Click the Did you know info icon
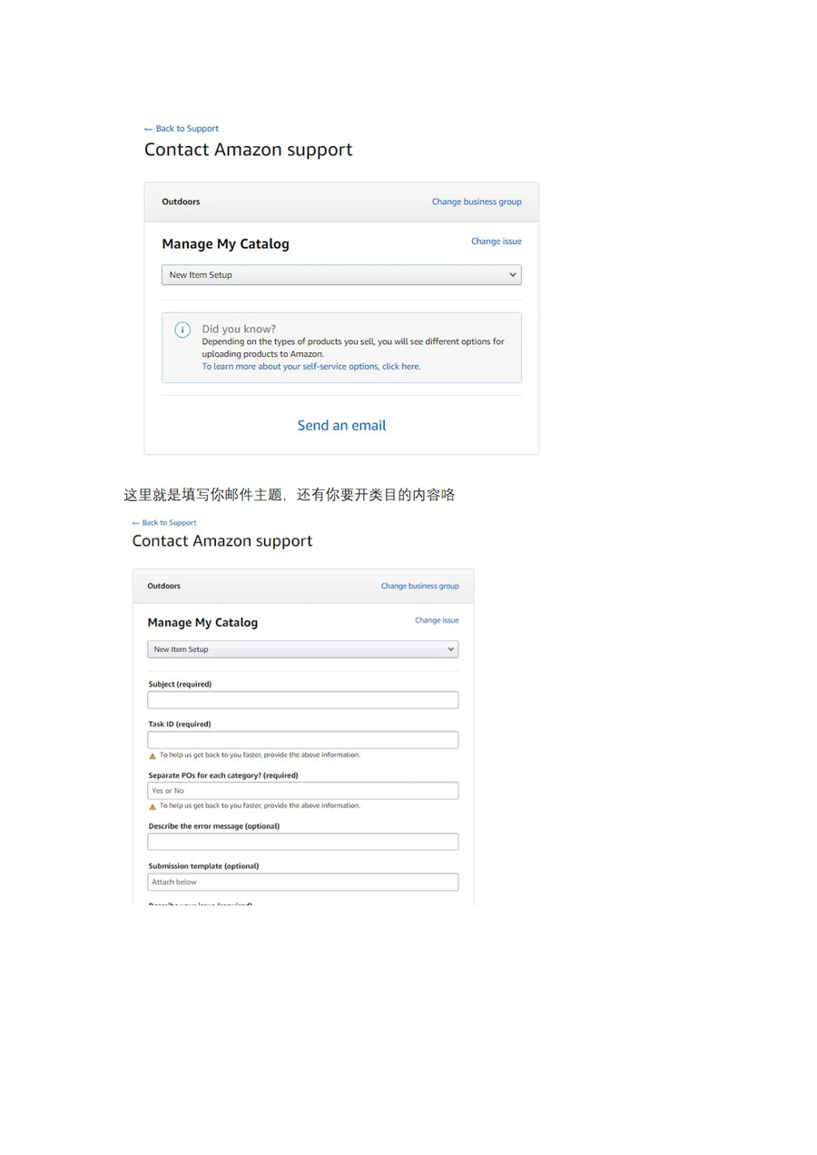 click(x=182, y=330)
